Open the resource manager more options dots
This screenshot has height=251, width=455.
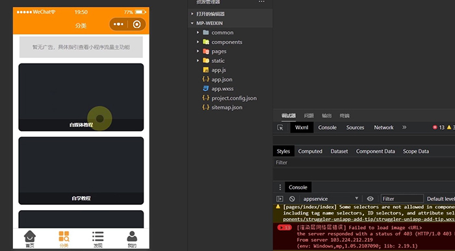261,1
